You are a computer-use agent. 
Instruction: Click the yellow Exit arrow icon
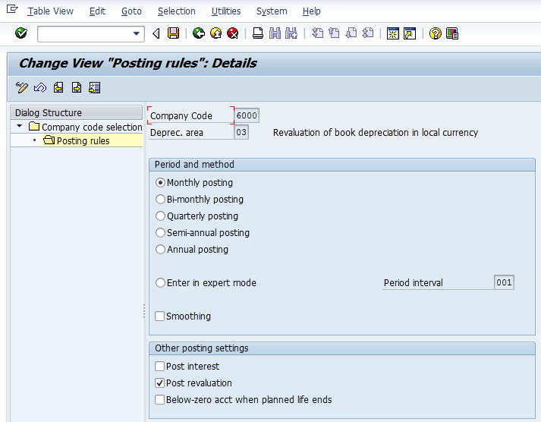click(216, 33)
